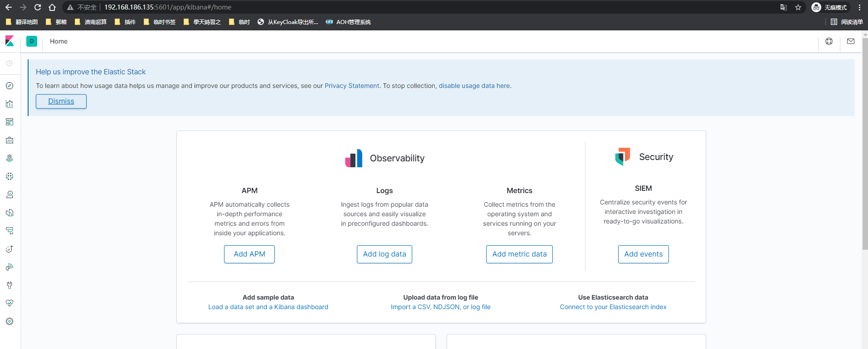The width and height of the screenshot is (868, 349).
Task: Open the recently viewed clock icon
Action: pos(10,63)
